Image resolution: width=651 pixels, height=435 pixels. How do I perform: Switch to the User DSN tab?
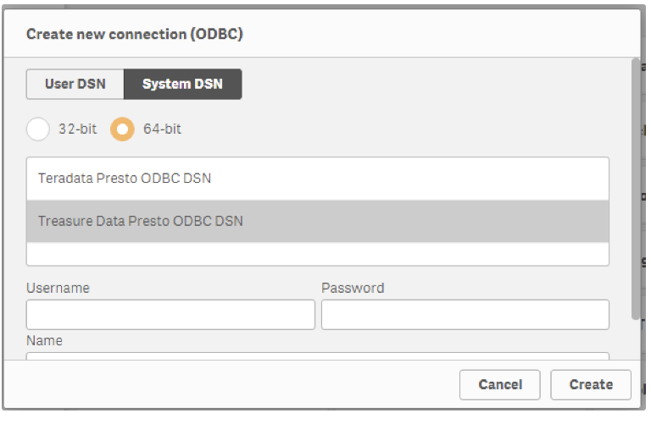click(75, 85)
